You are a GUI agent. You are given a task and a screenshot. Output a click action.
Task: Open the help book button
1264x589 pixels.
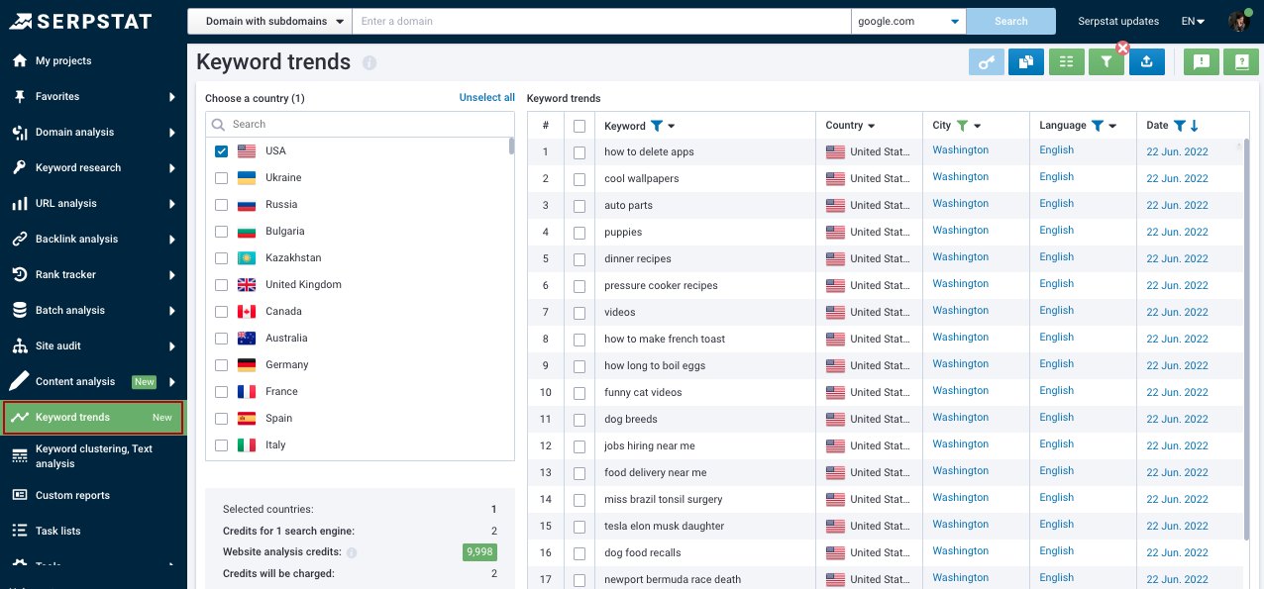(1240, 61)
